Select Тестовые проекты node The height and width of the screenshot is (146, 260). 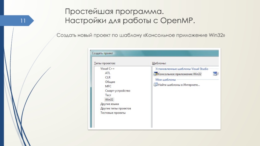coord(113,113)
